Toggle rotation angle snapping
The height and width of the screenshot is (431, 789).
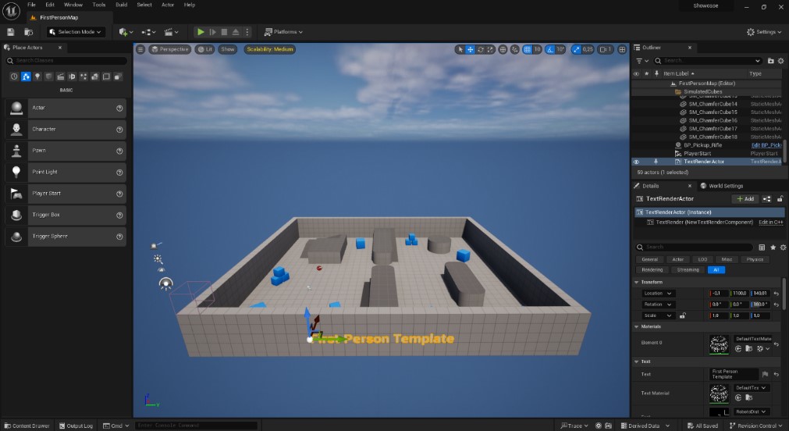(550, 49)
